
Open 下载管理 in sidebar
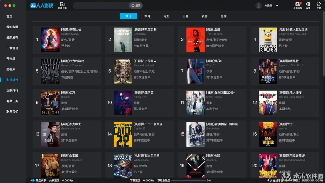click(12, 48)
